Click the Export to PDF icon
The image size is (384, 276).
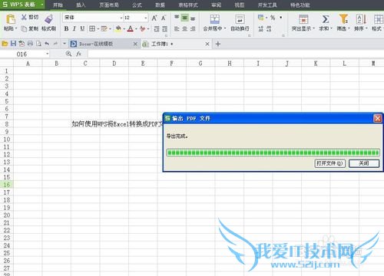(22, 44)
